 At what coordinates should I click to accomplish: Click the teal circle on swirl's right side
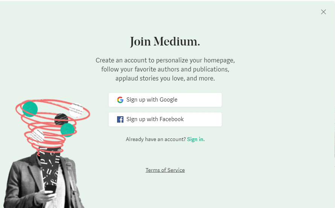coord(67,130)
